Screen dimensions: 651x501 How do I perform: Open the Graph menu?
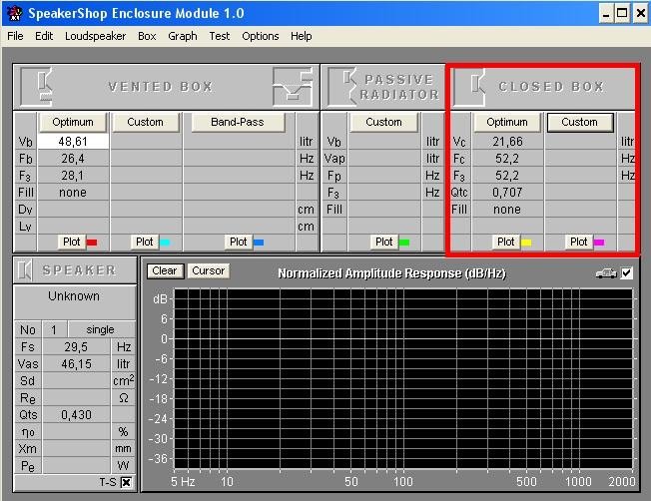[183, 36]
